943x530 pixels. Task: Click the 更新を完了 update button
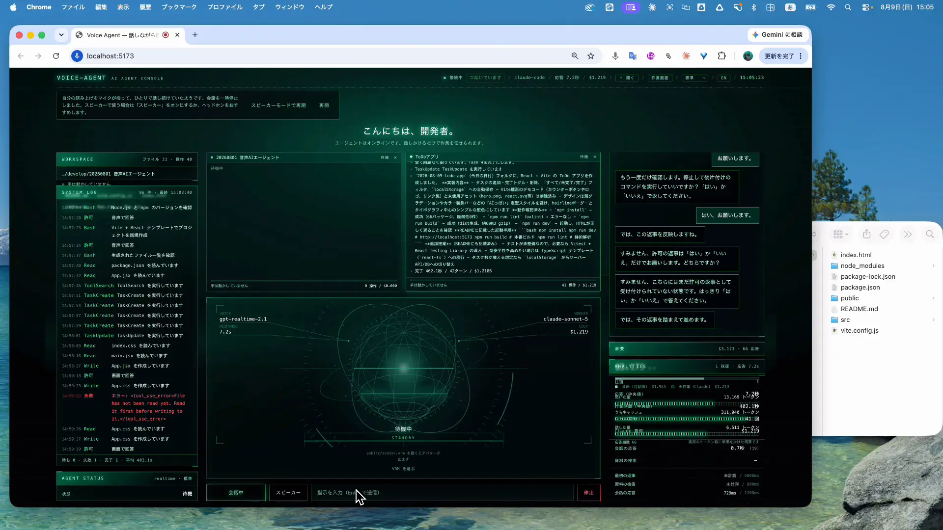point(779,56)
